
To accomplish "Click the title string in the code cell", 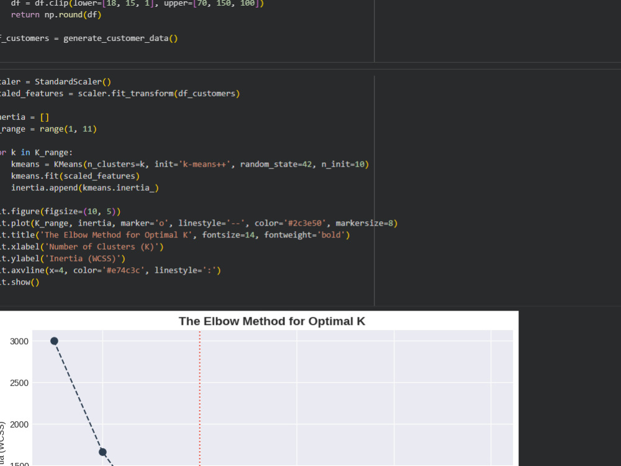I will click(x=116, y=235).
